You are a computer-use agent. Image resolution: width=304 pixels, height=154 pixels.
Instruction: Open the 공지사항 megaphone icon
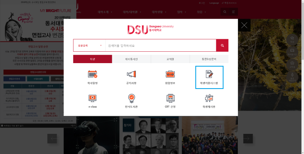coord(131,74)
